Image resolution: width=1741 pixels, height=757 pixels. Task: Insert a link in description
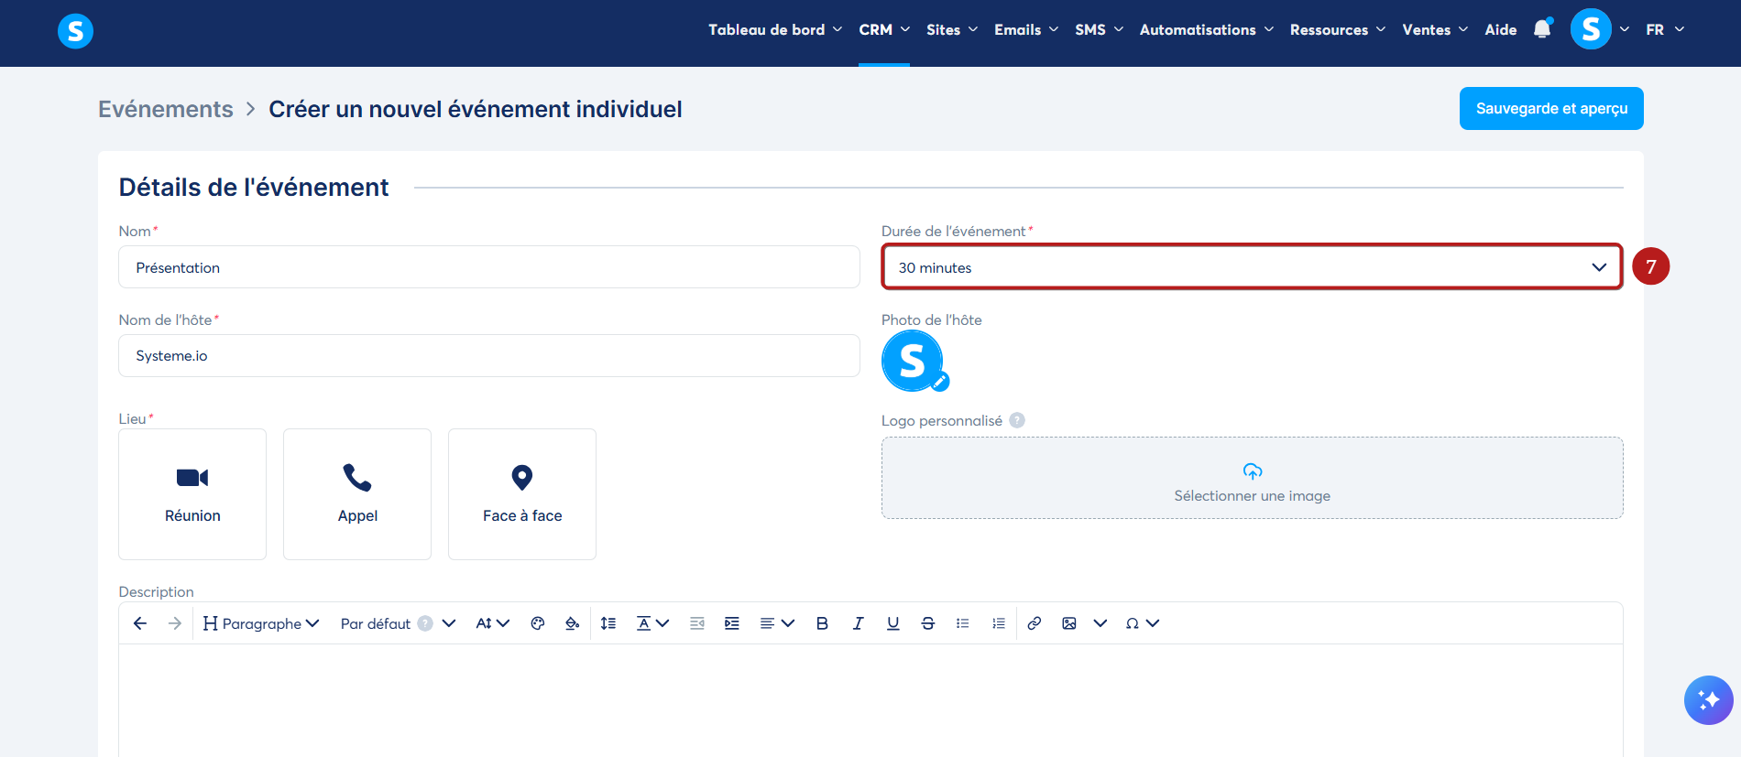pos(1035,623)
